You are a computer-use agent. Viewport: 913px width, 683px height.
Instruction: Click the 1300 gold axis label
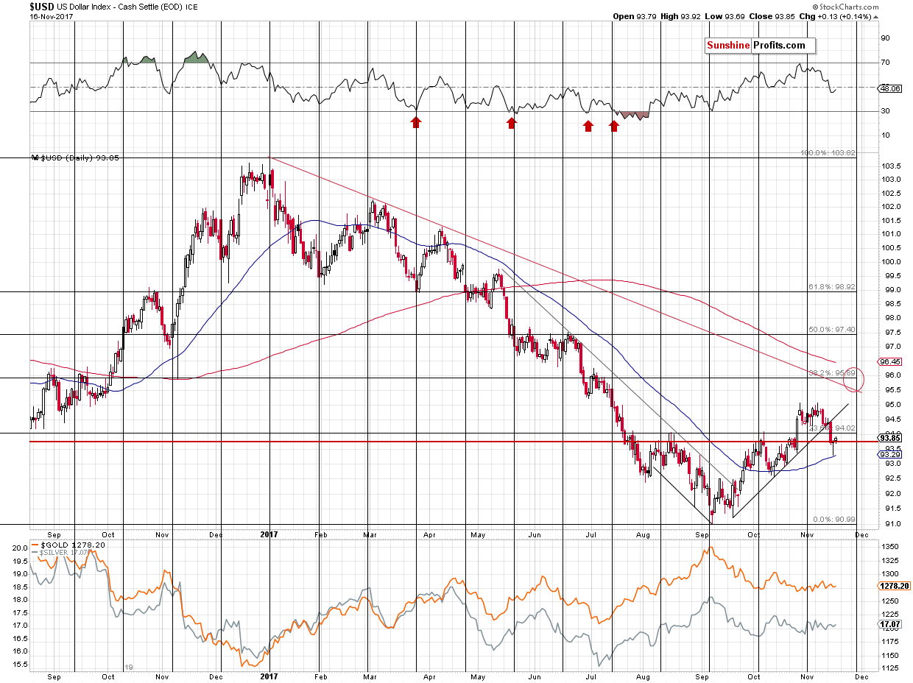click(889, 573)
